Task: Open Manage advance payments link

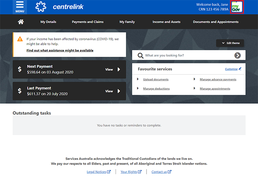Action: [x=218, y=79]
